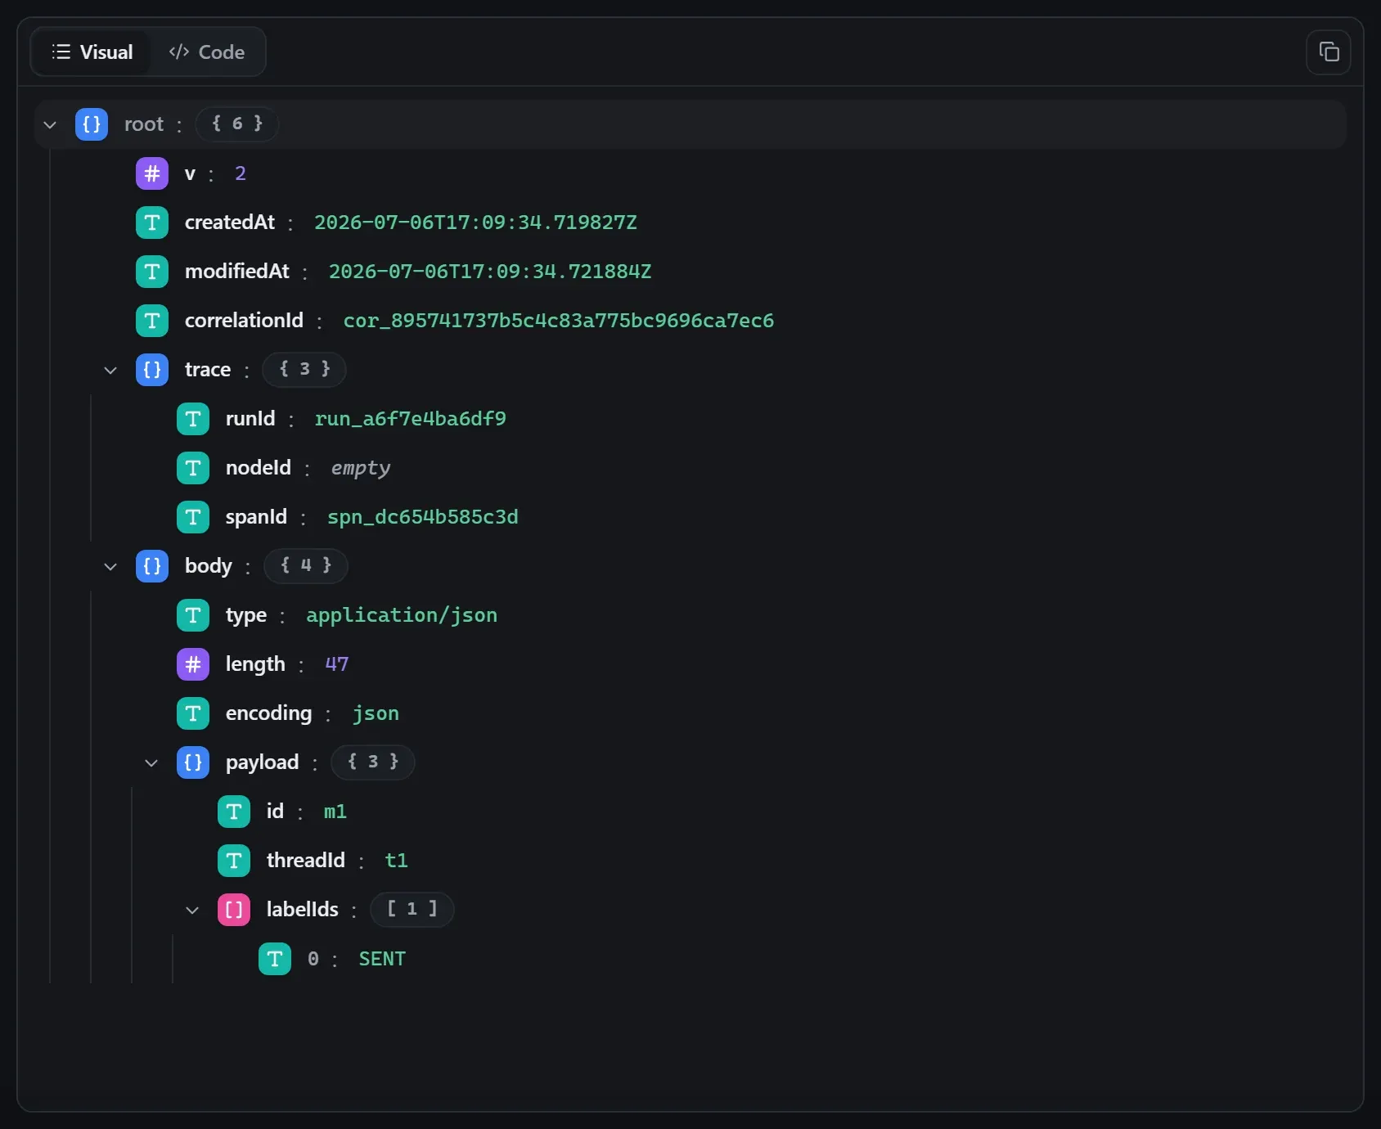Select the modifiedAt timestamp value
Screen dimensions: 1381x1129
490,272
